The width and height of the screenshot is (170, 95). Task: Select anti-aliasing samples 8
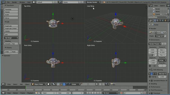pos(152,74)
